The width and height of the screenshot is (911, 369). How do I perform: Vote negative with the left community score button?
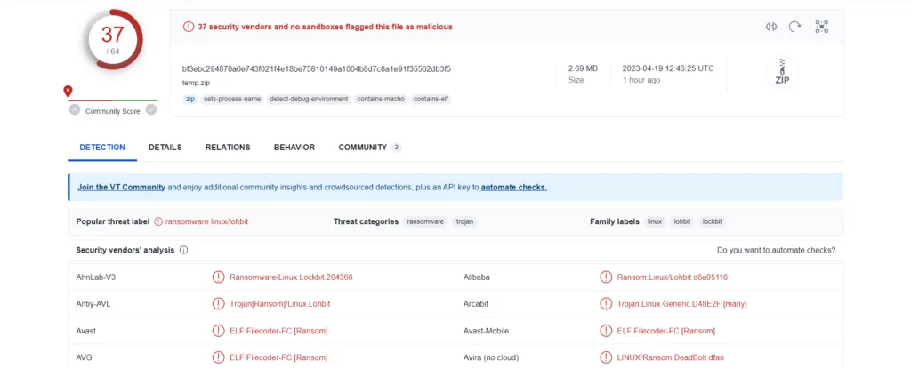click(x=75, y=110)
